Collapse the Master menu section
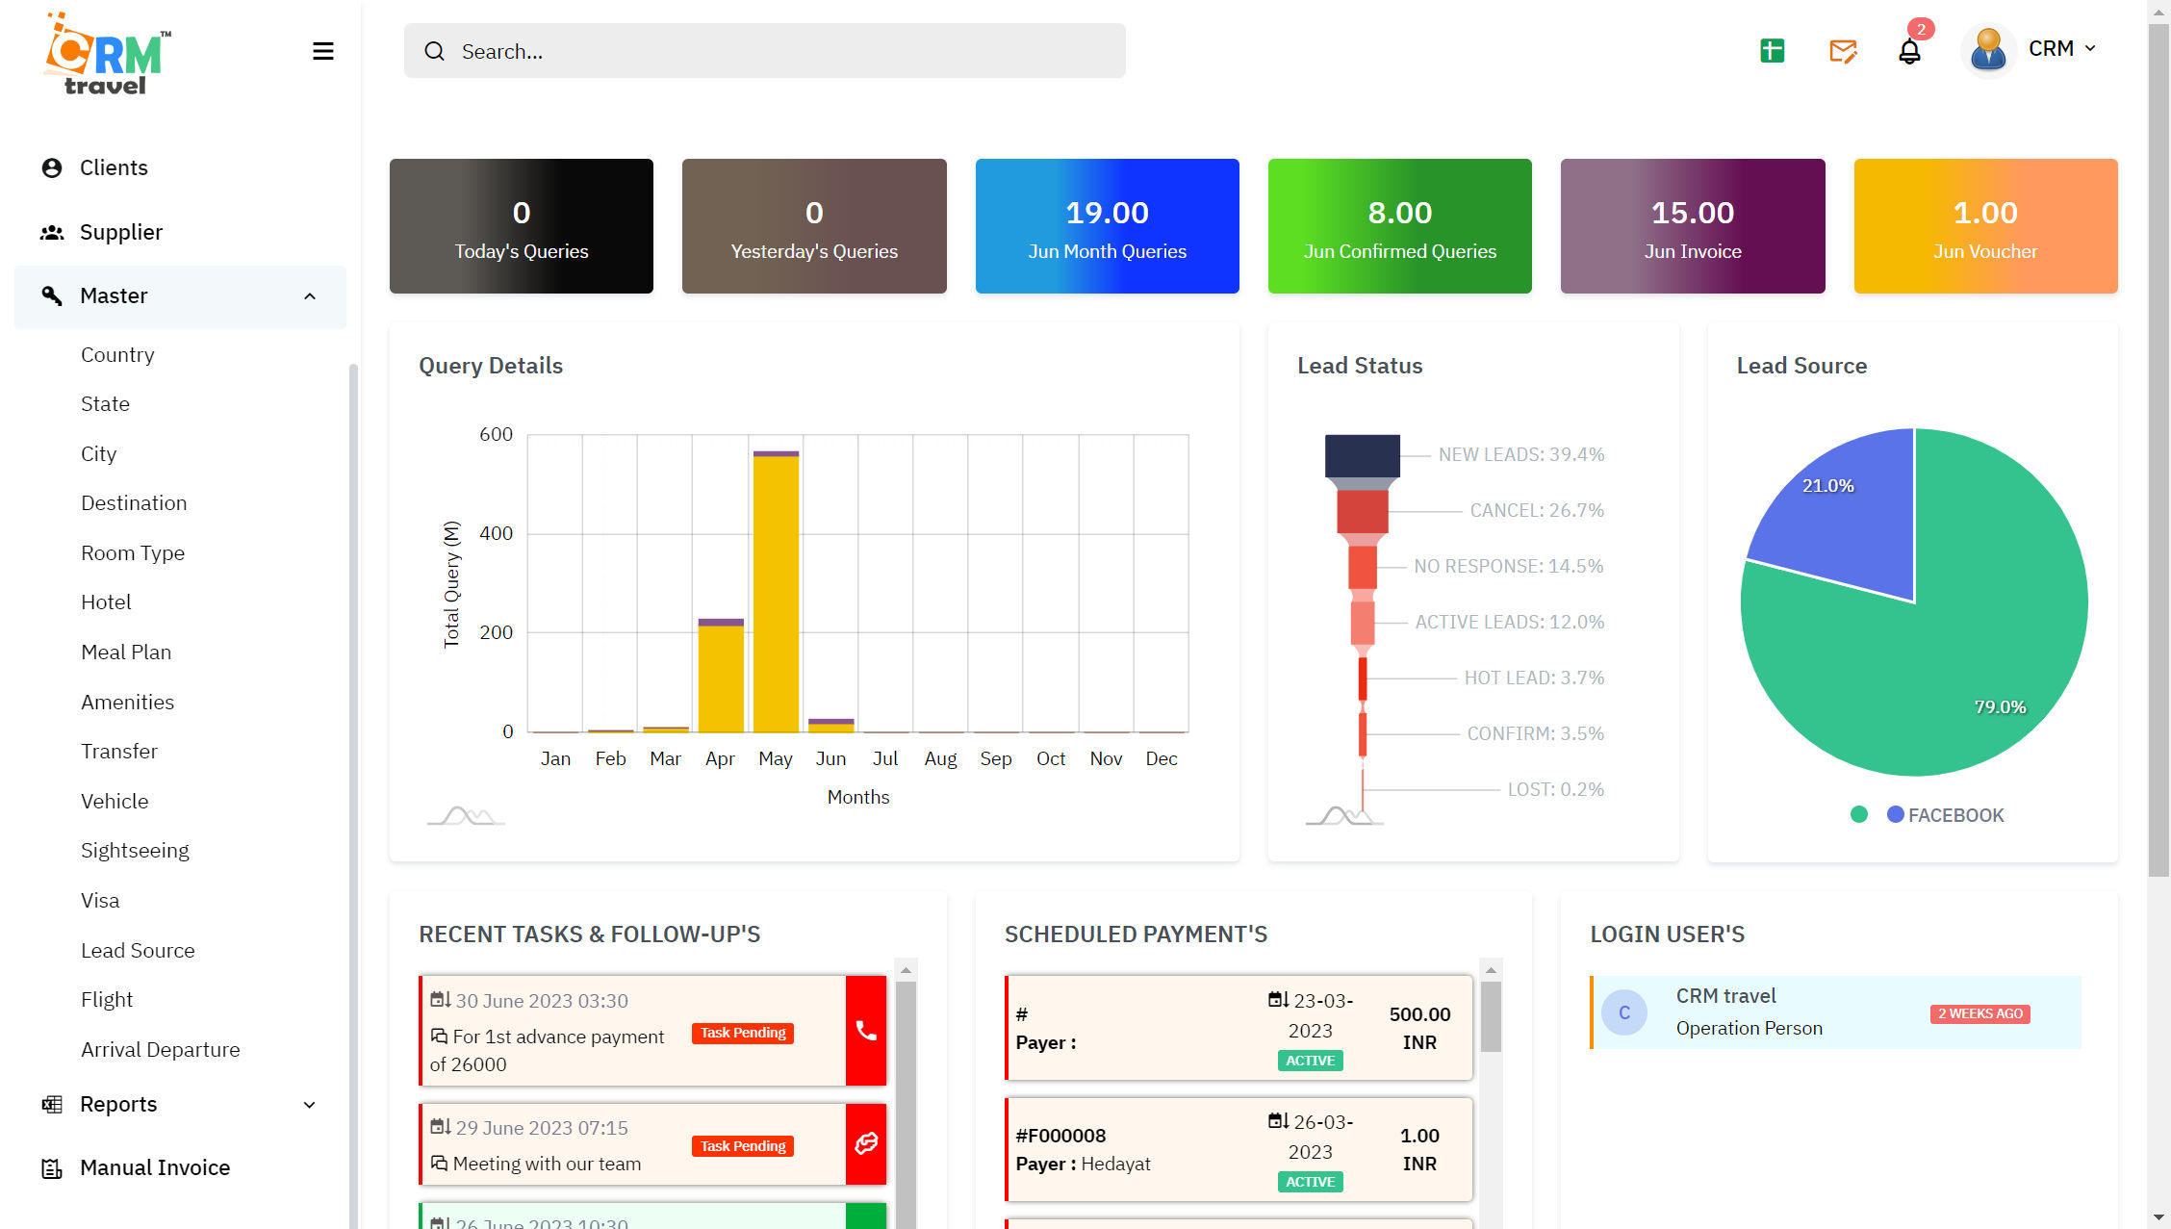The height and width of the screenshot is (1229, 2171). point(310,294)
